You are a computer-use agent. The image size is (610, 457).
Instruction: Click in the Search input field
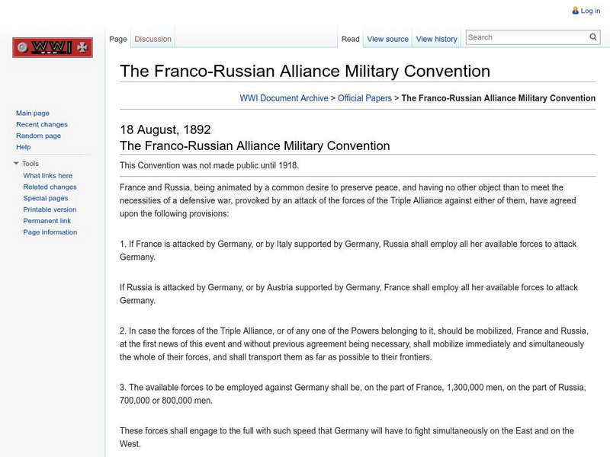click(526, 37)
